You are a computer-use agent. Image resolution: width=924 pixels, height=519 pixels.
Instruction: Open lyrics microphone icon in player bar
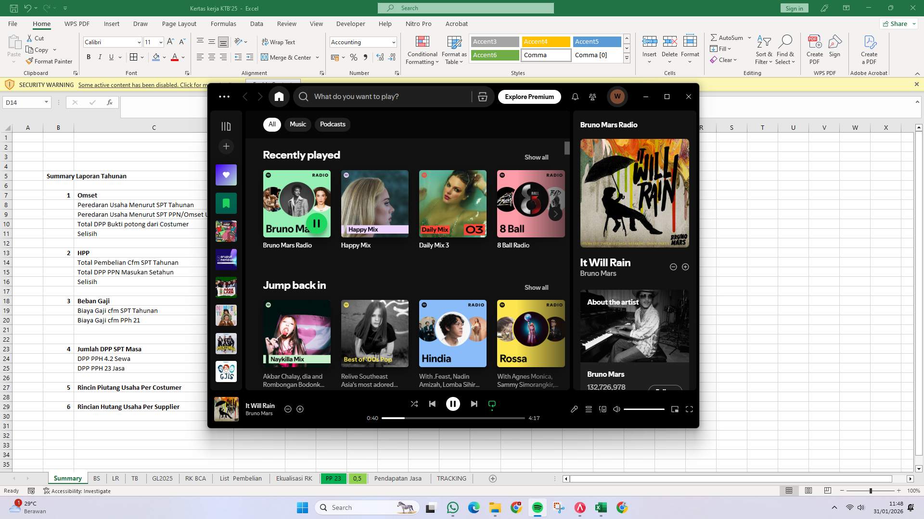click(x=574, y=409)
